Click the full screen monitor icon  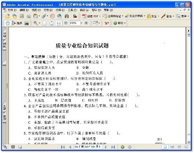pyautogui.click(x=13, y=147)
